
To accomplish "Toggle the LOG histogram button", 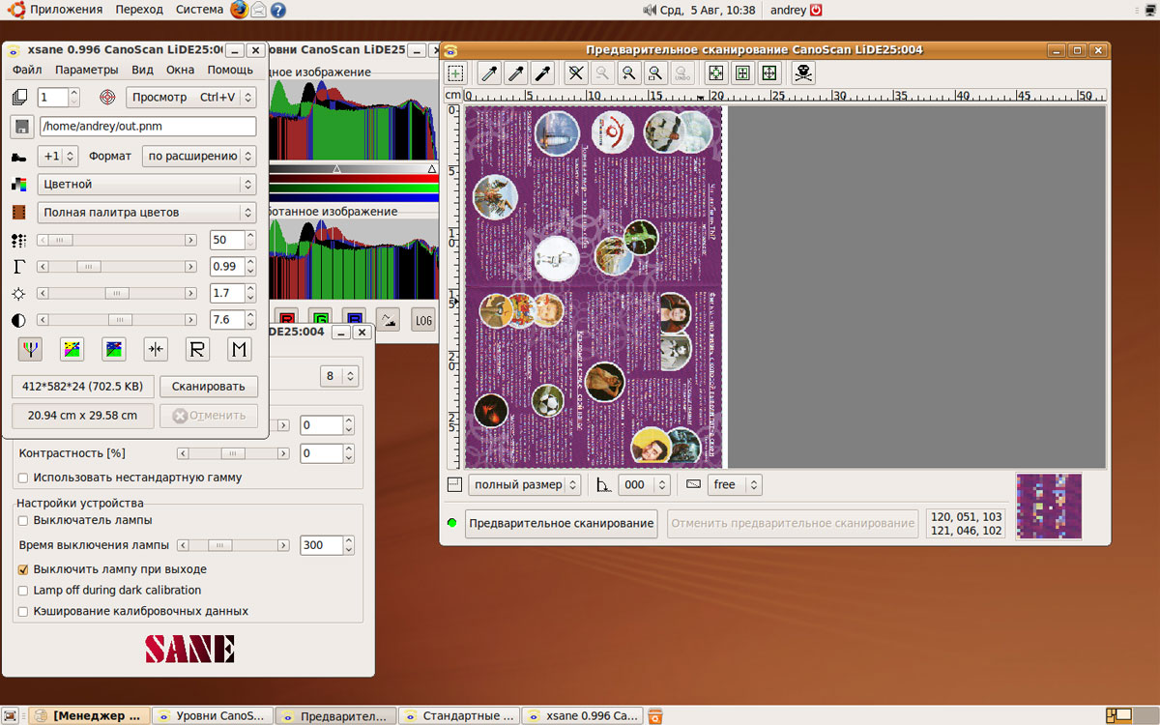I will point(422,320).
